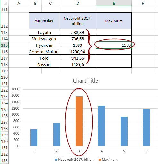Select the blue bar for category 6

tap(146, 127)
